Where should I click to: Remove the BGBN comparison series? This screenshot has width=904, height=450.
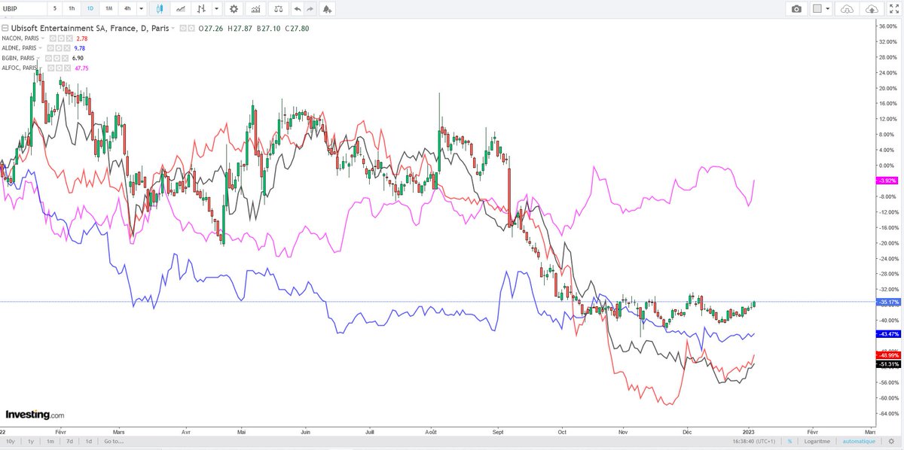coord(65,58)
